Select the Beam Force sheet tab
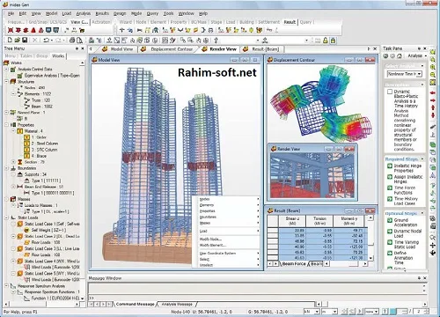 [294, 264]
